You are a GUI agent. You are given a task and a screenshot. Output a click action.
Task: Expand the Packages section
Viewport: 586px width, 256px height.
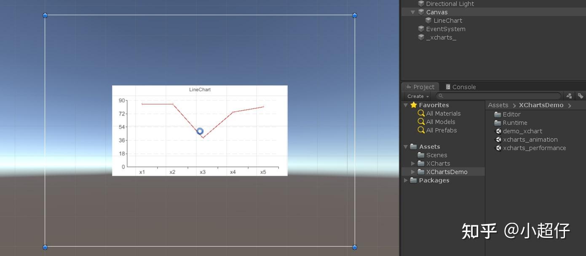click(406, 180)
